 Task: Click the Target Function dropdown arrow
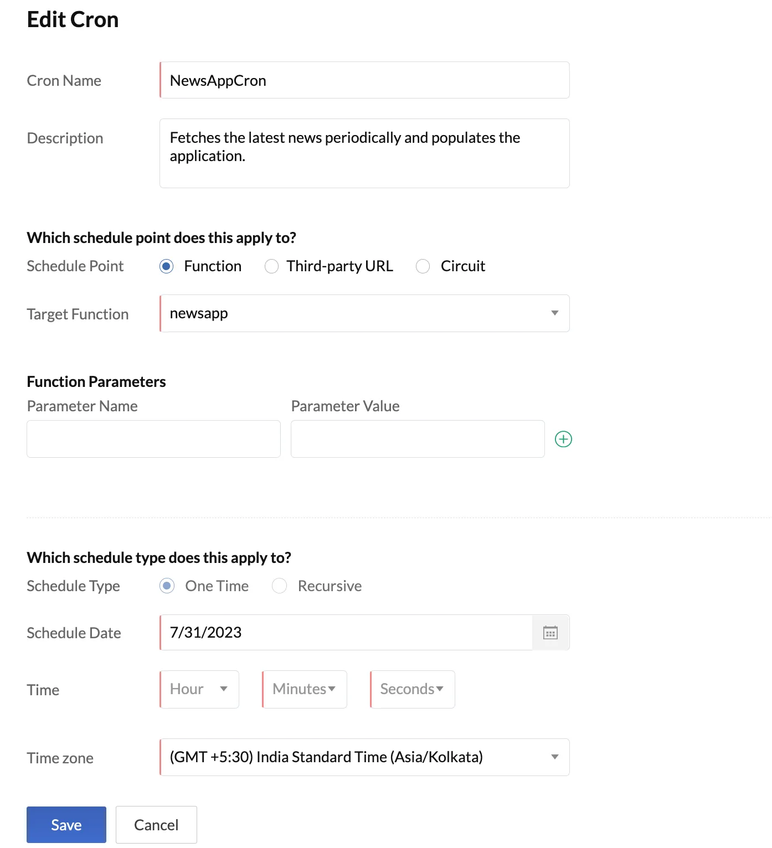pyautogui.click(x=554, y=313)
